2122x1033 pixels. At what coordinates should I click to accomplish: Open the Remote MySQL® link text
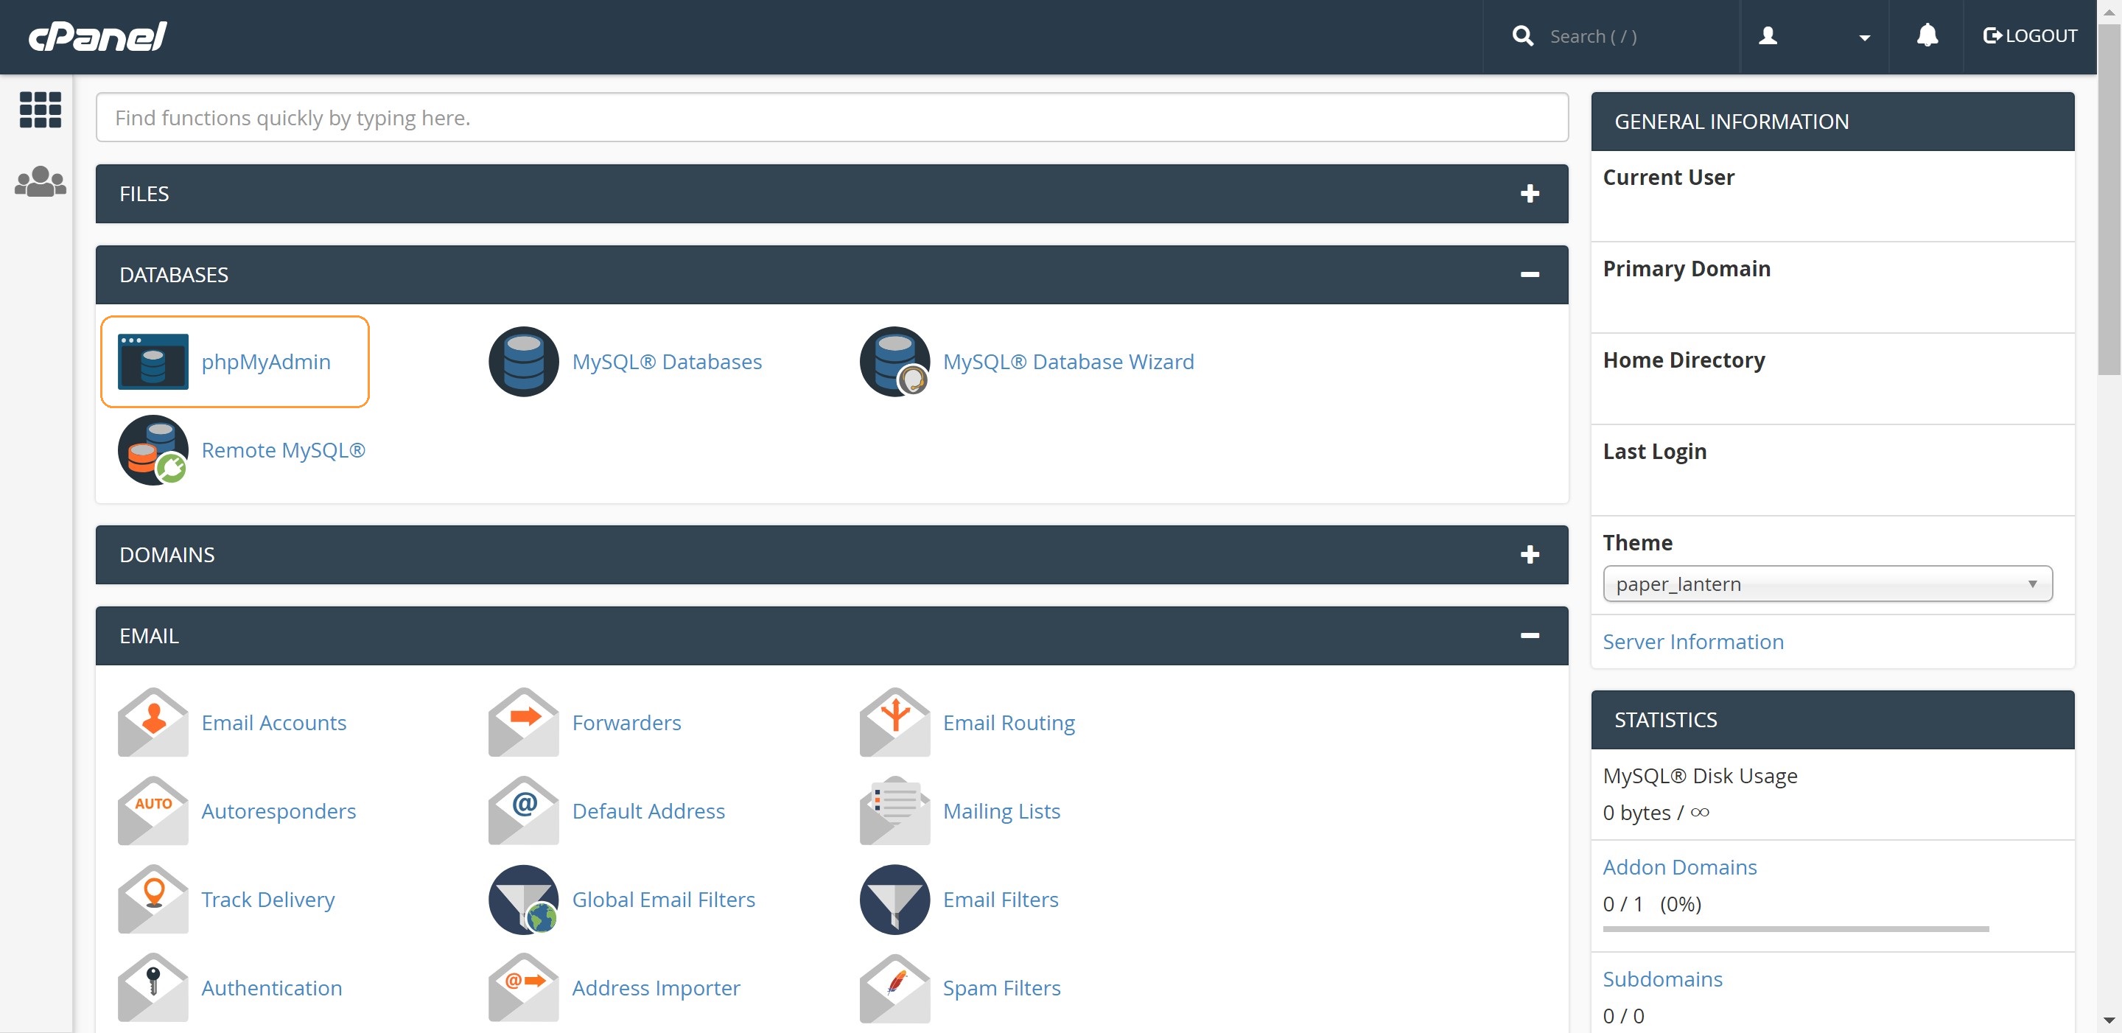click(x=284, y=449)
